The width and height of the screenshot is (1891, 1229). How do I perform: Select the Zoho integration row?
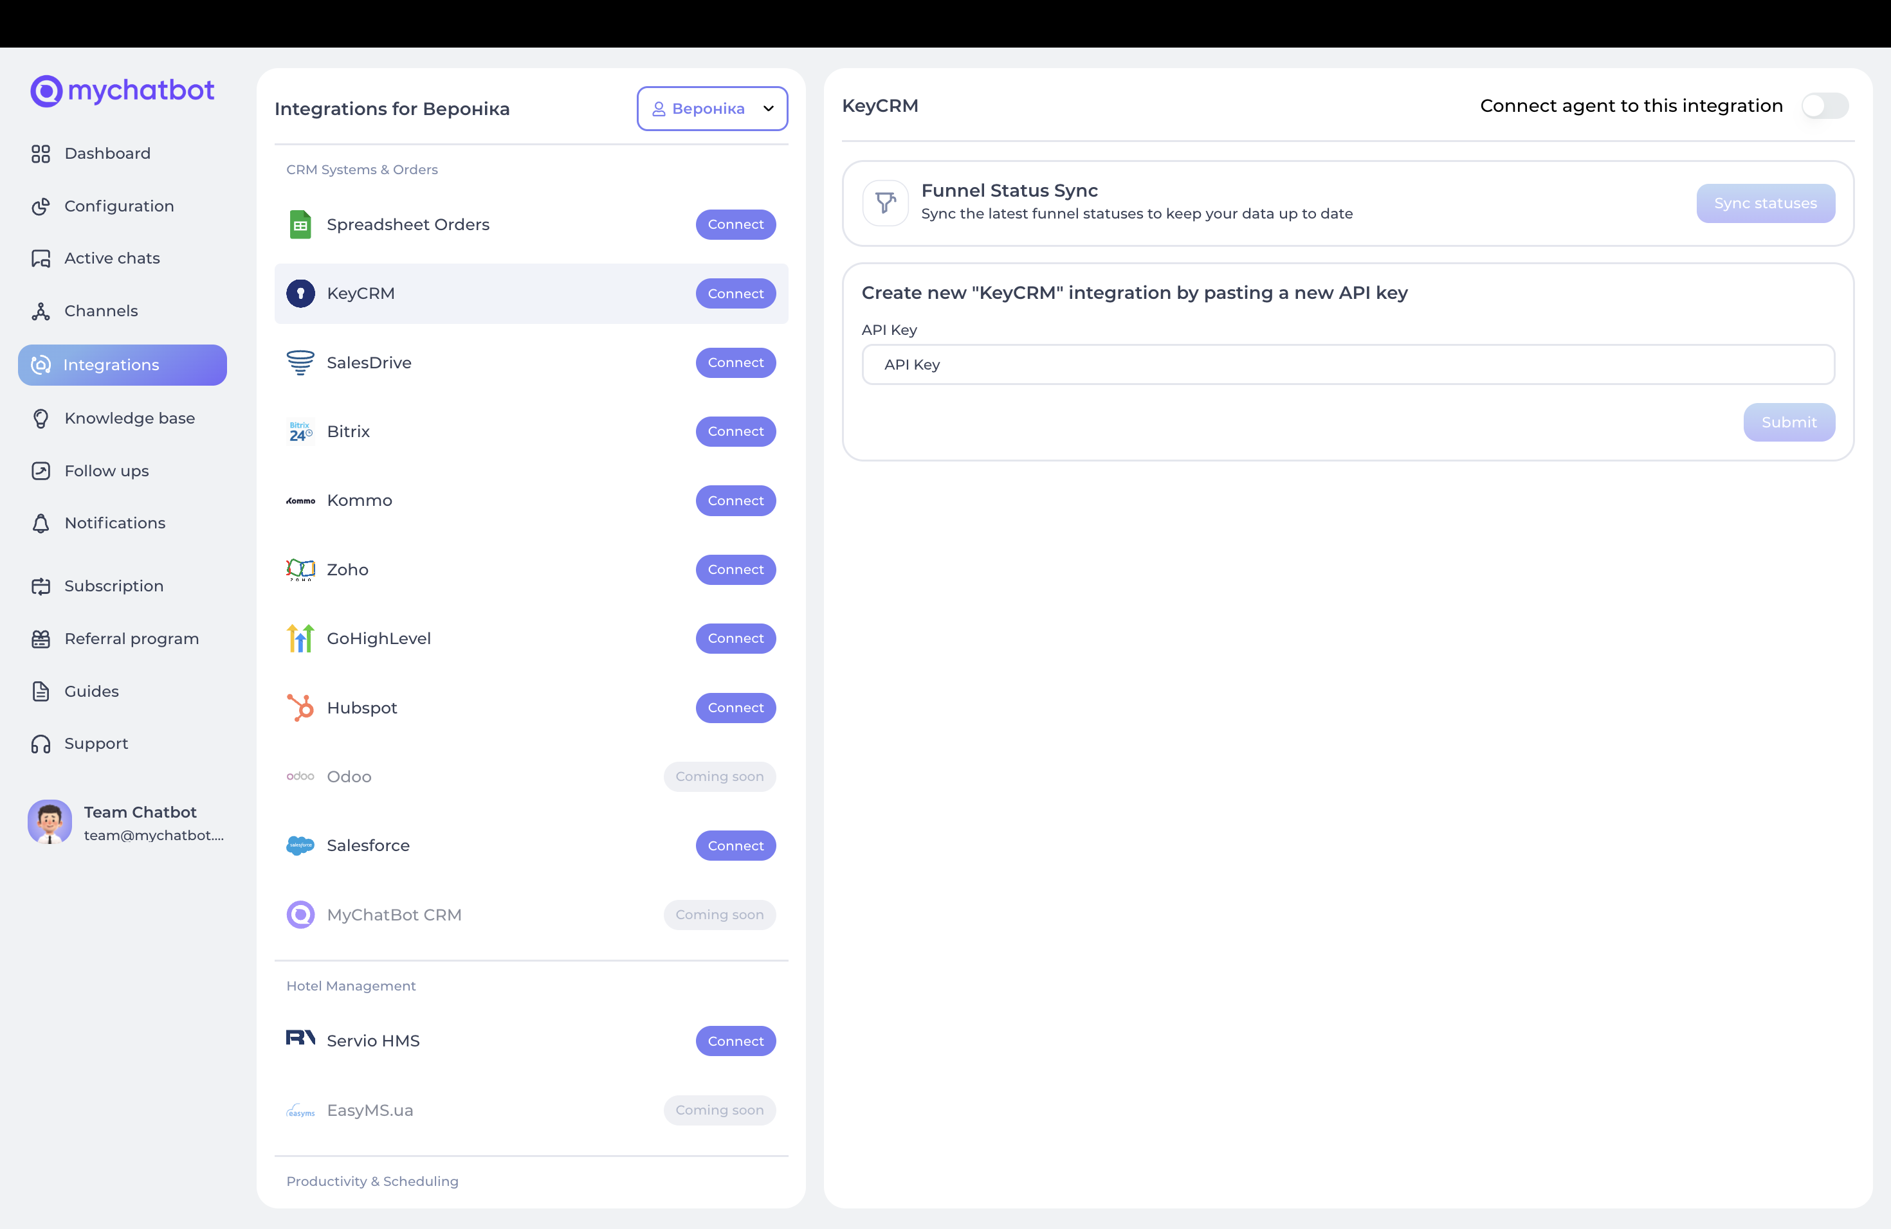pyautogui.click(x=477, y=570)
